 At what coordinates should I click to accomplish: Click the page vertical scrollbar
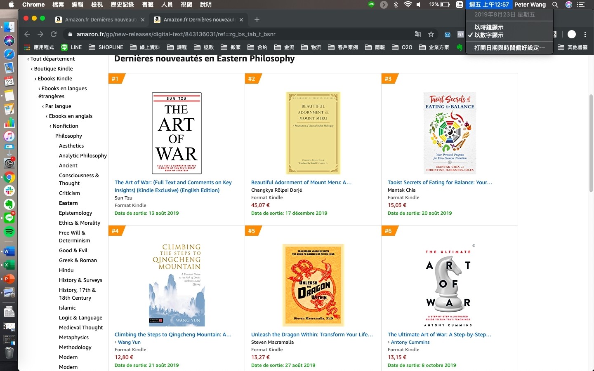pyautogui.click(x=591, y=144)
